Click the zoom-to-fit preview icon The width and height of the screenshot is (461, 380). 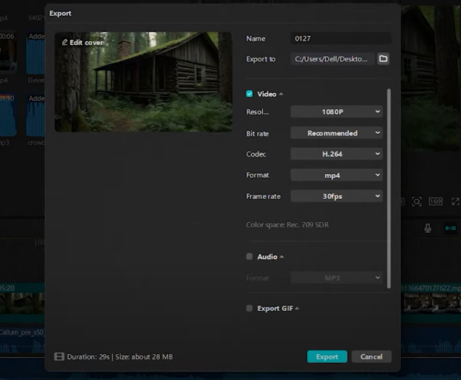pyautogui.click(x=416, y=201)
